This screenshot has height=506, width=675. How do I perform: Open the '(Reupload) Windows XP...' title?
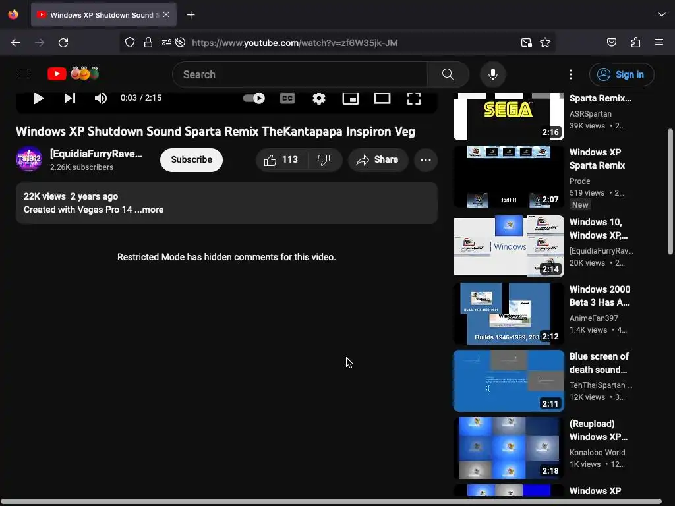599,430
